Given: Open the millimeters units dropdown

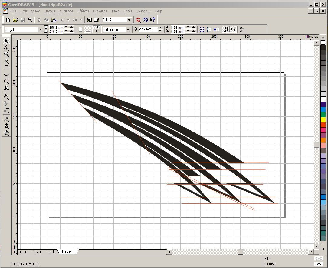Looking at the screenshot, I should click(x=128, y=29).
